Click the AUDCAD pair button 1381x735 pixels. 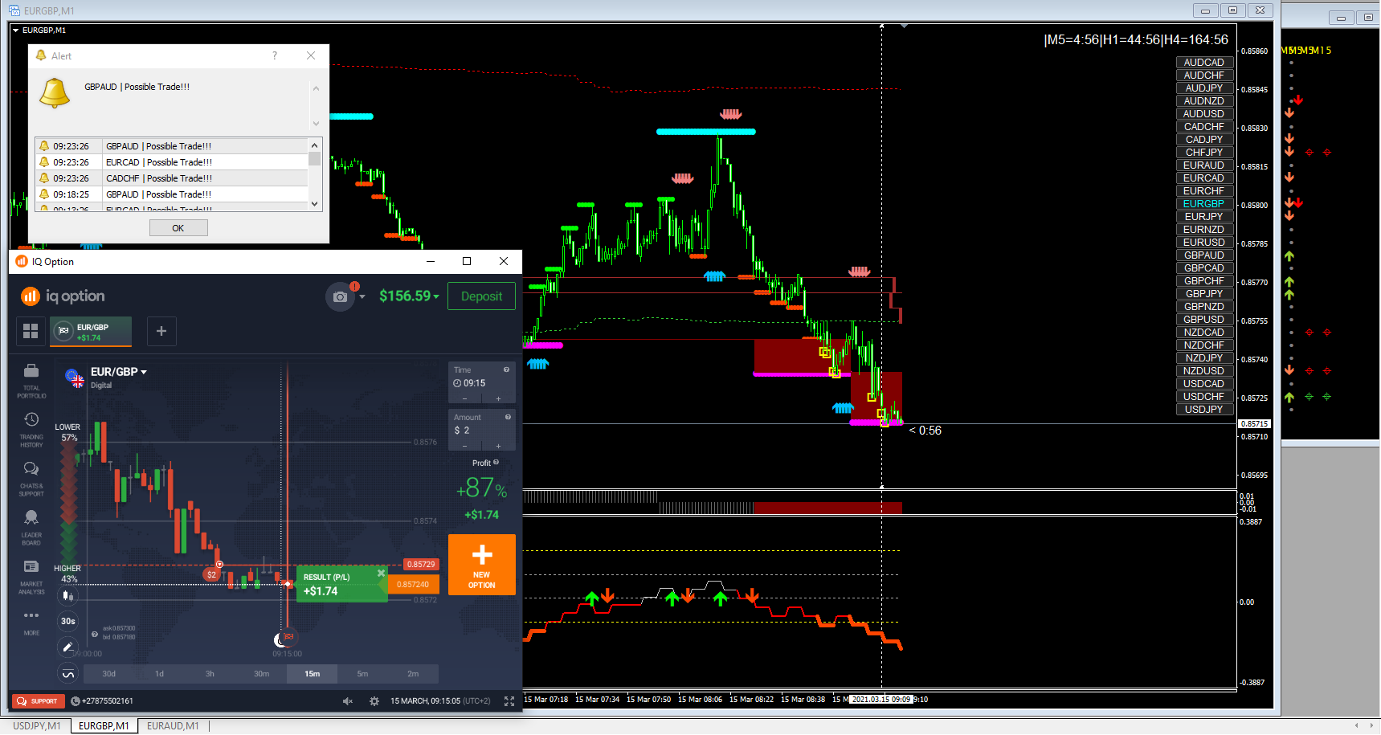1204,63
